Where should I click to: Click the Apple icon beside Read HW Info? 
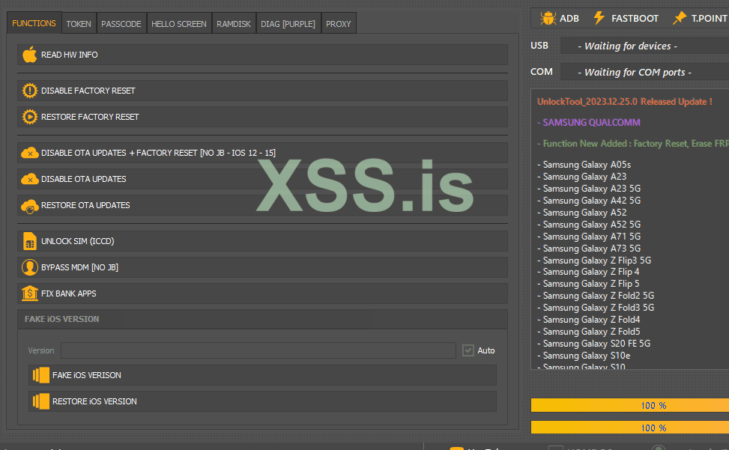click(29, 55)
